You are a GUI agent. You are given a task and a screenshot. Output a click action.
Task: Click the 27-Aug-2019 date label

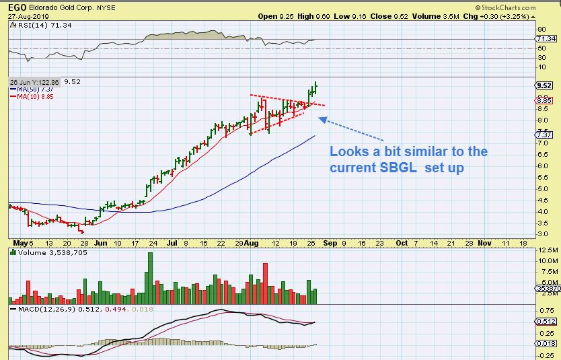point(29,16)
